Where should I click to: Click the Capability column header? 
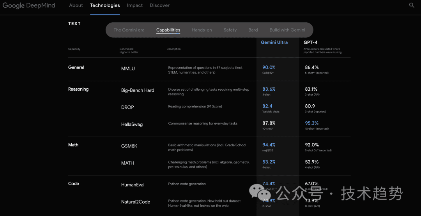74,49
